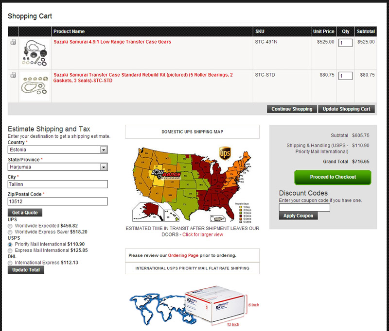Open the Ordering Page link
The height and width of the screenshot is (331, 389).
pyautogui.click(x=183, y=255)
